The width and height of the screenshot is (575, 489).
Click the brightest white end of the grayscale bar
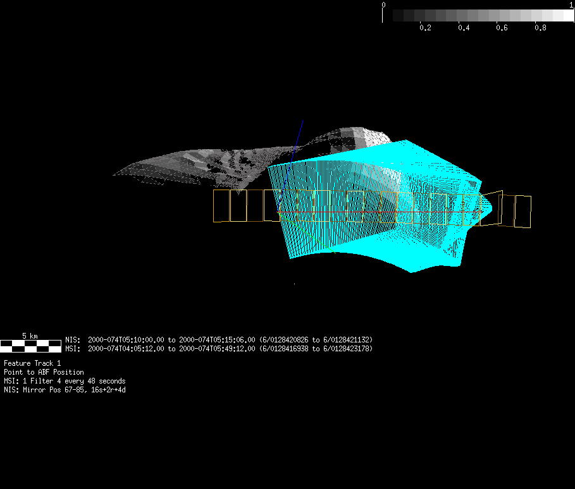[x=567, y=15]
